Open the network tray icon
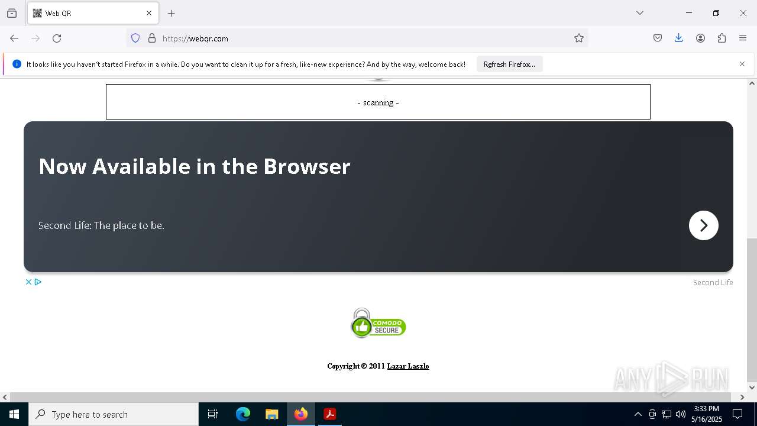The image size is (757, 426). coord(667,414)
